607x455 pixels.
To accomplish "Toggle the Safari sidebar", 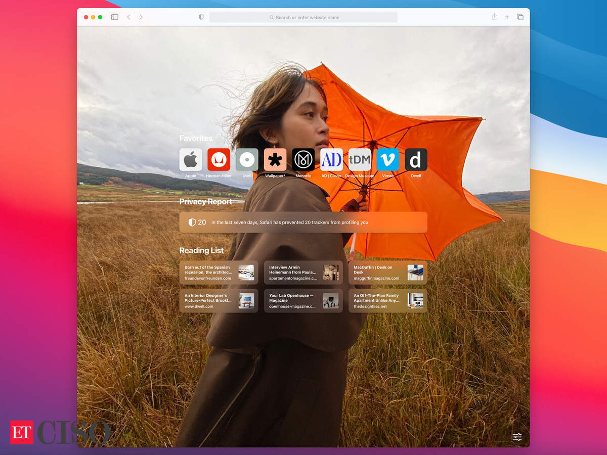I will pos(115,17).
